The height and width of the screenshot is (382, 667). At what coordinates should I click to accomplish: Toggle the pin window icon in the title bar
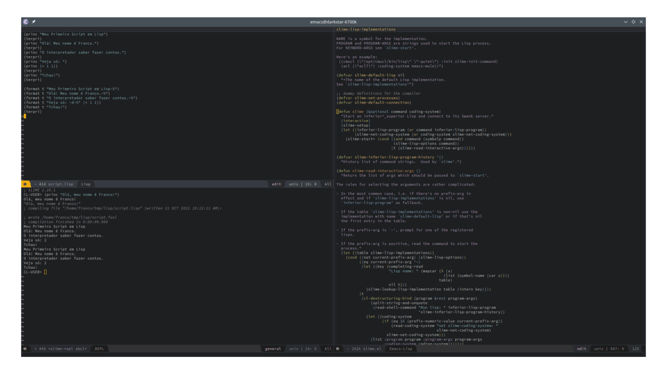click(34, 22)
